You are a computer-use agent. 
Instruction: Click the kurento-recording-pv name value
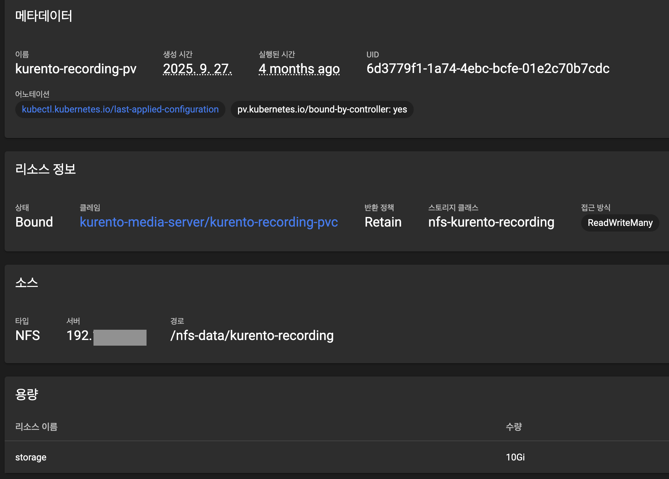(x=76, y=69)
